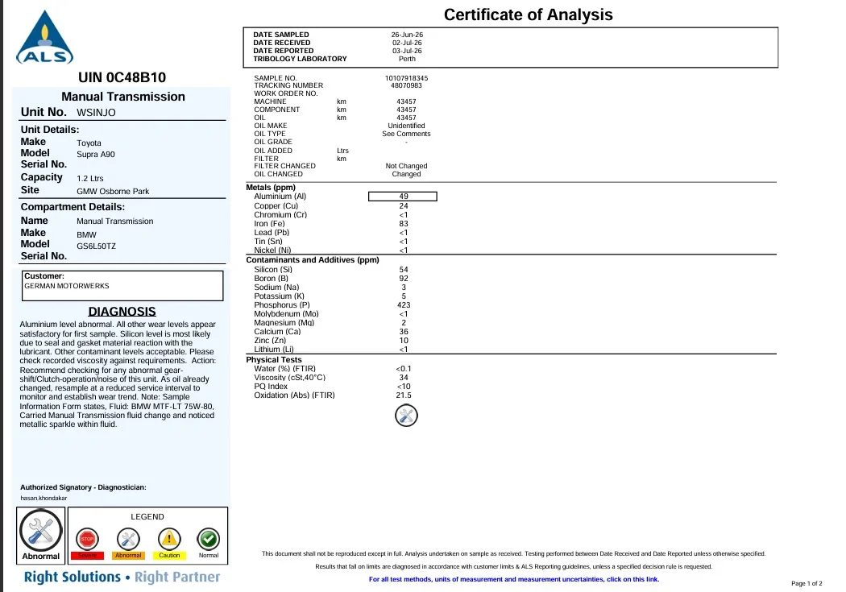The image size is (846, 592).
Task: Click the Metals (ppm) section heading
Action: pos(270,188)
